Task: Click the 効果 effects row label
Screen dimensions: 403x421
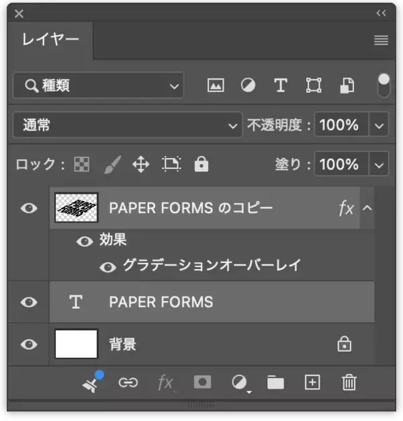Action: click(x=113, y=239)
